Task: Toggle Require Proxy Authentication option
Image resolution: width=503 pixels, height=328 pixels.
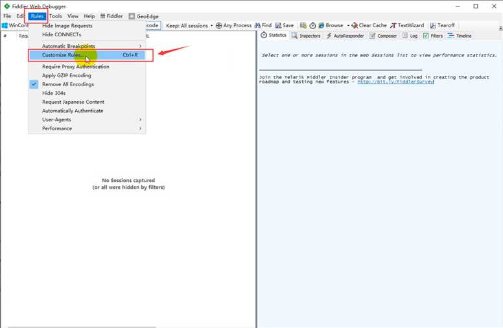Action: [x=87, y=66]
